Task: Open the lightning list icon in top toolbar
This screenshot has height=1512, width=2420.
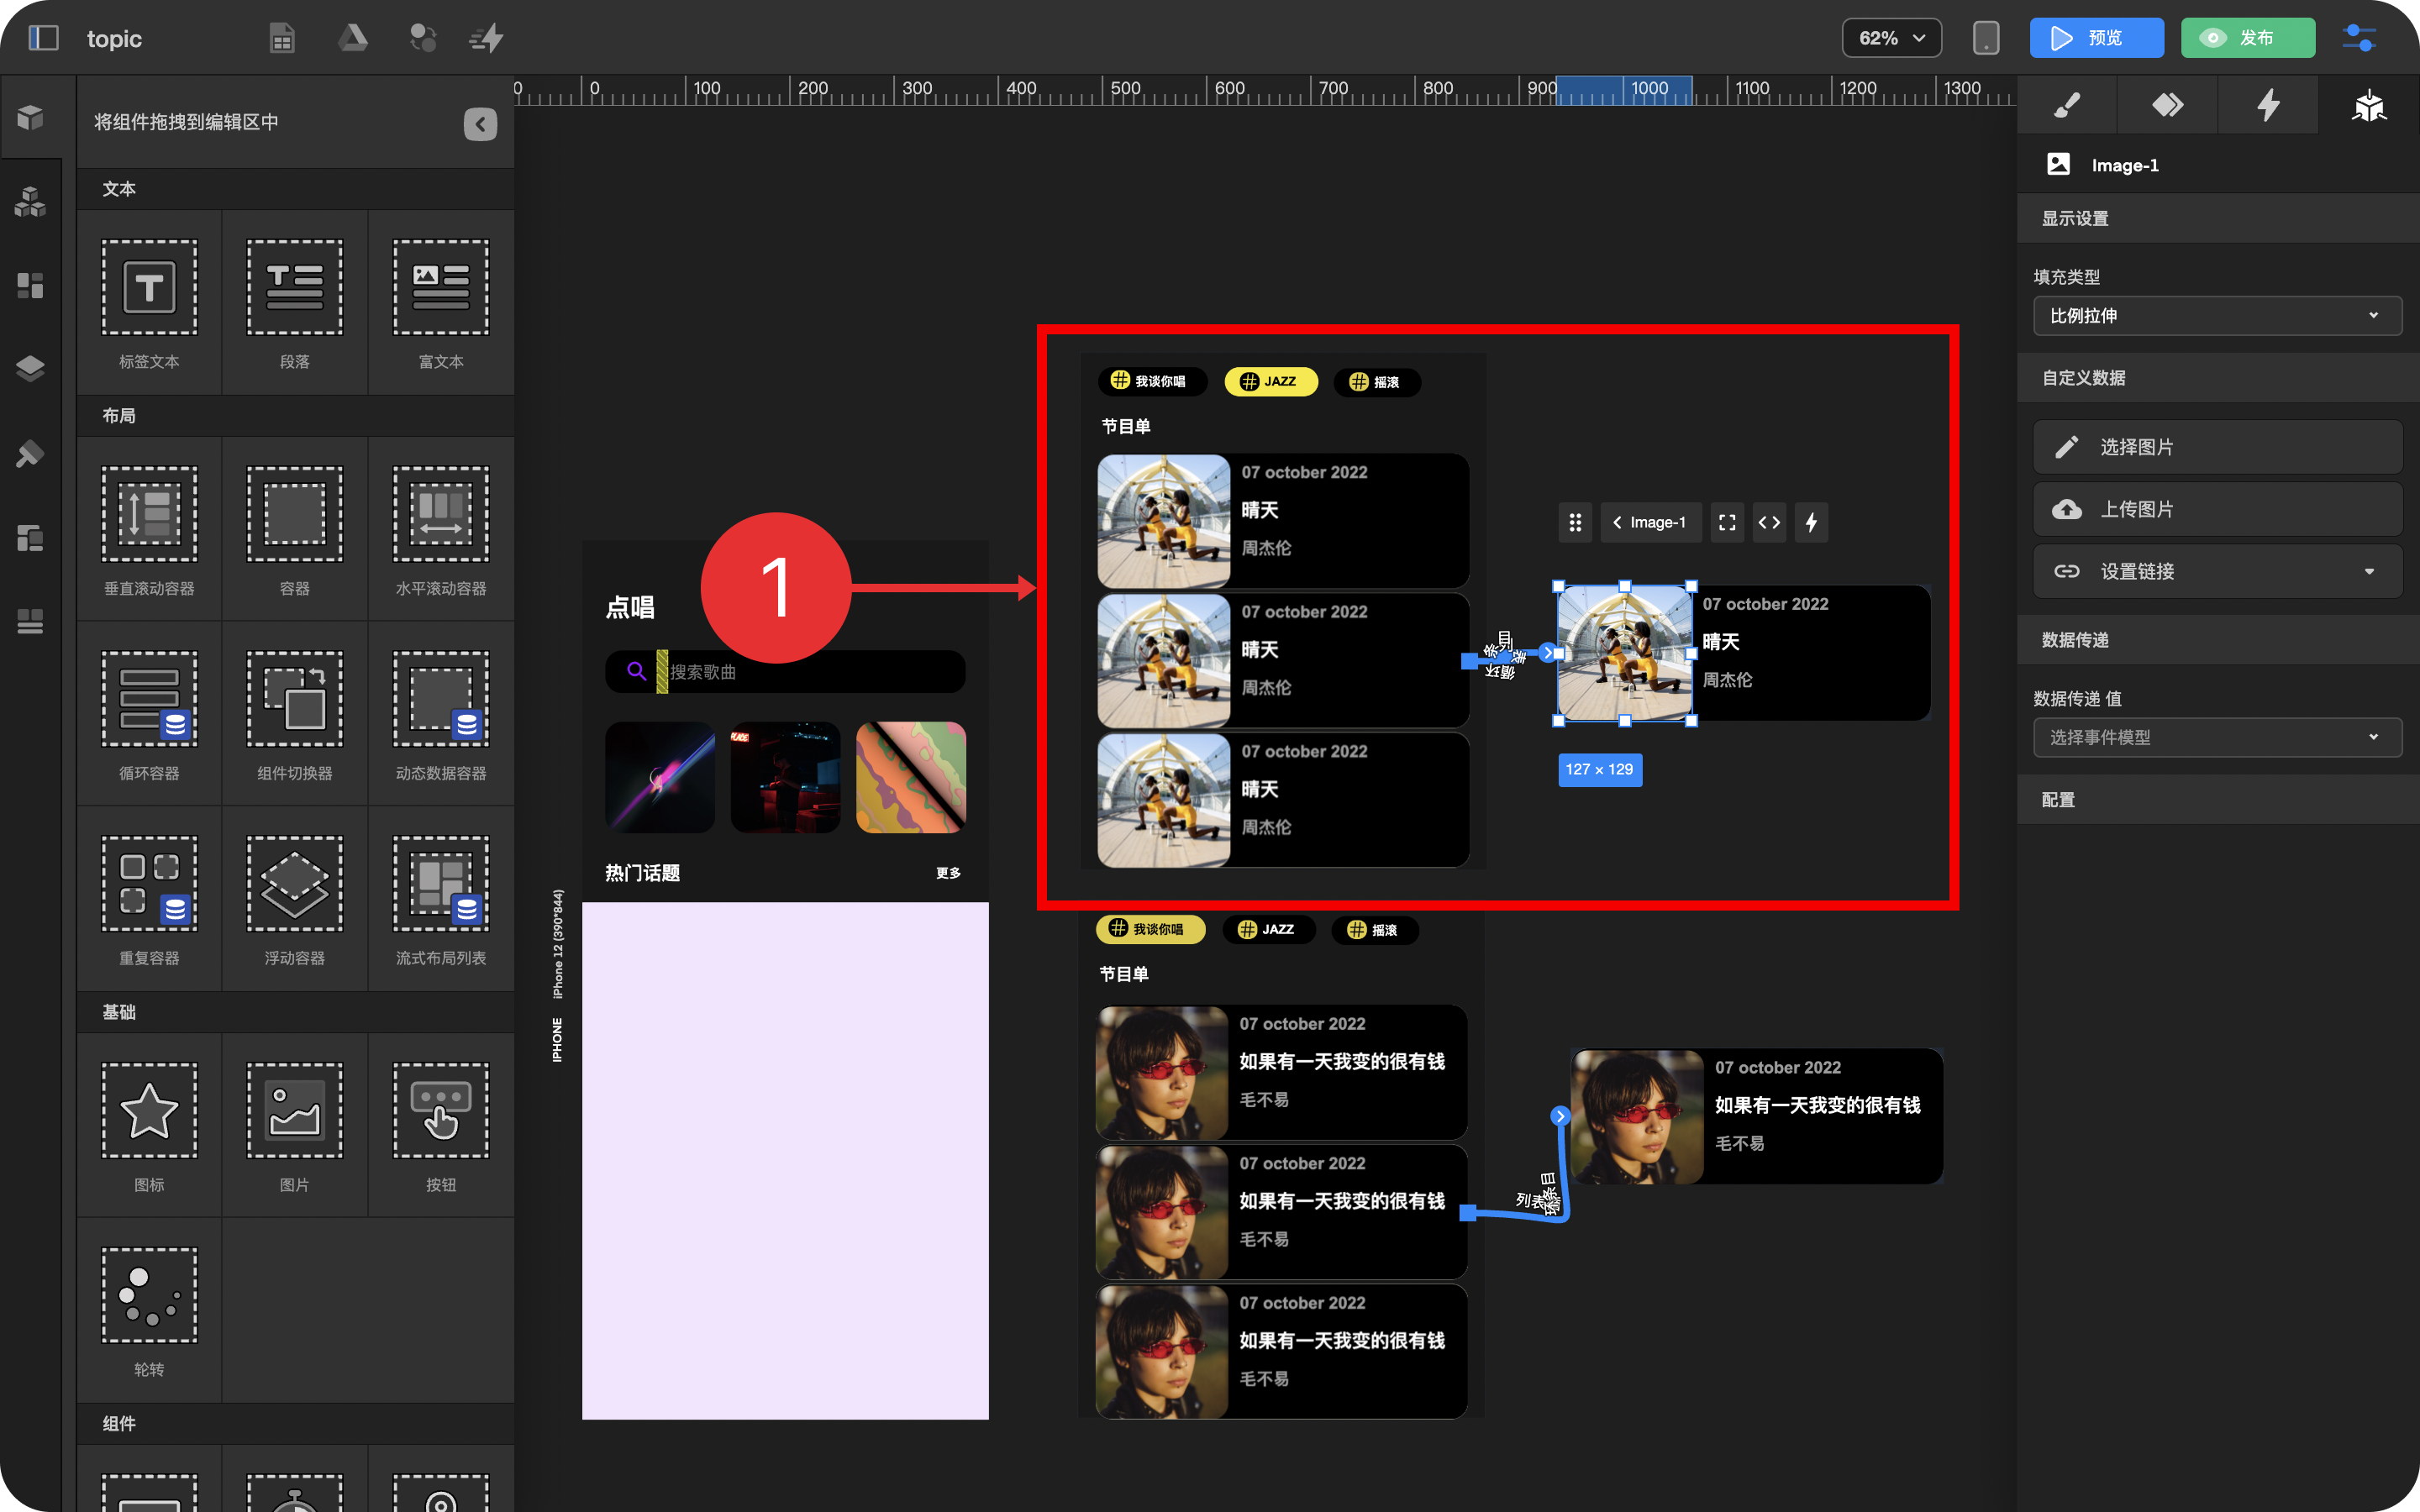Action: click(x=487, y=38)
